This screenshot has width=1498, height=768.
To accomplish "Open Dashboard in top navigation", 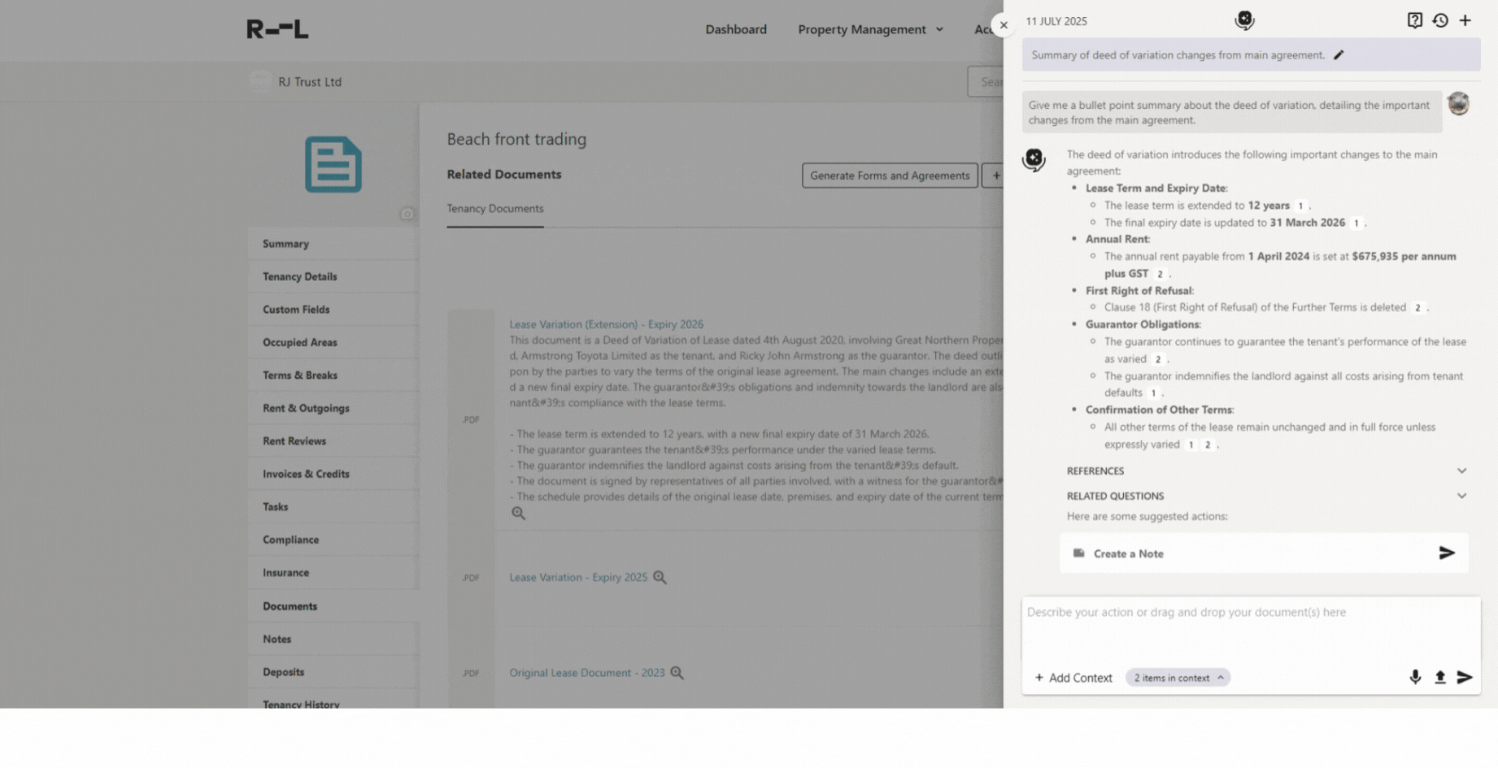I will coord(735,29).
